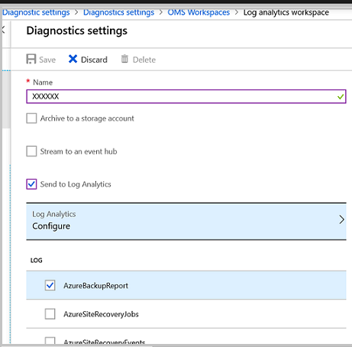The height and width of the screenshot is (347, 352).
Task: Click the Delete button label
Action: coord(144,60)
